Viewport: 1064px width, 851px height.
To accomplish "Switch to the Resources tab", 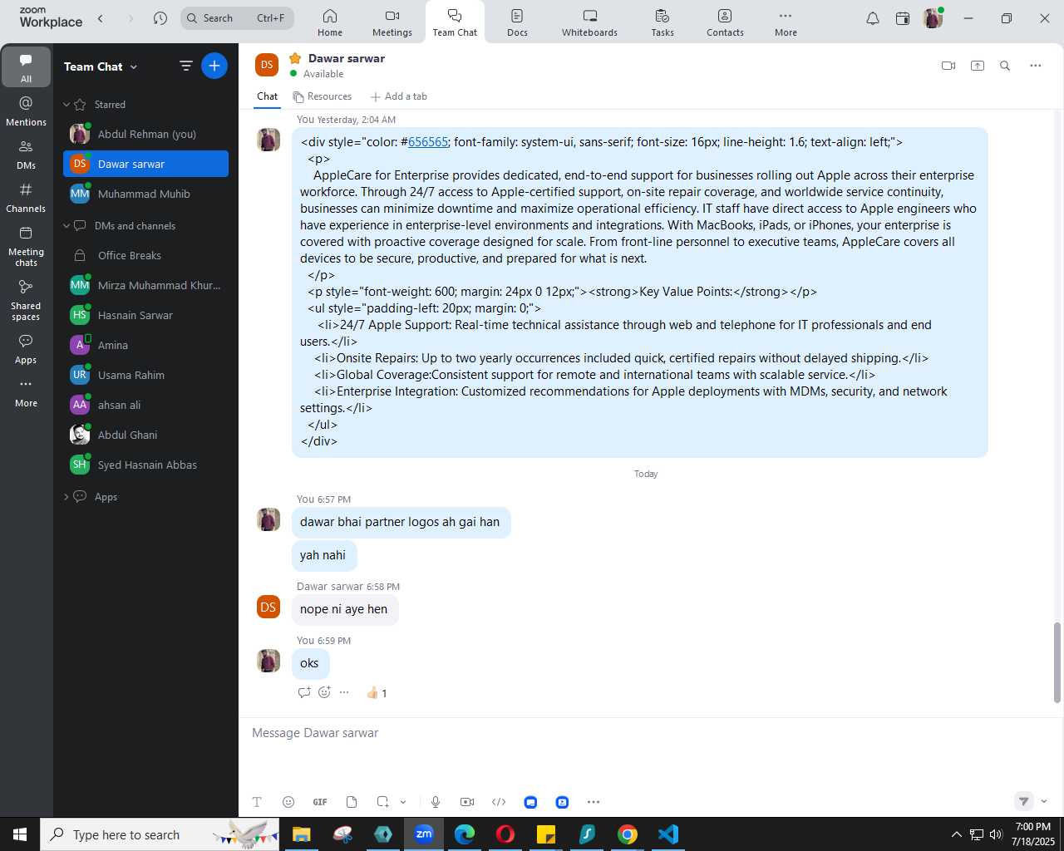I will [x=323, y=96].
